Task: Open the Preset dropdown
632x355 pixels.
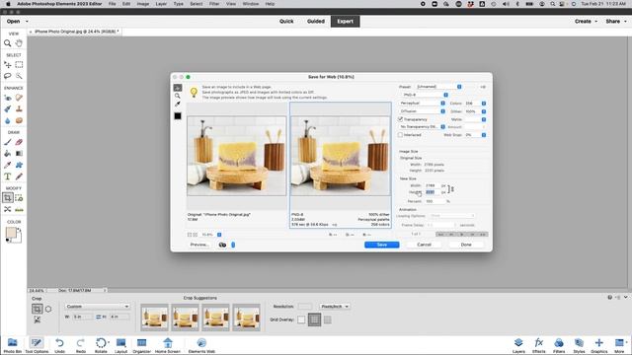Action: tap(438, 87)
